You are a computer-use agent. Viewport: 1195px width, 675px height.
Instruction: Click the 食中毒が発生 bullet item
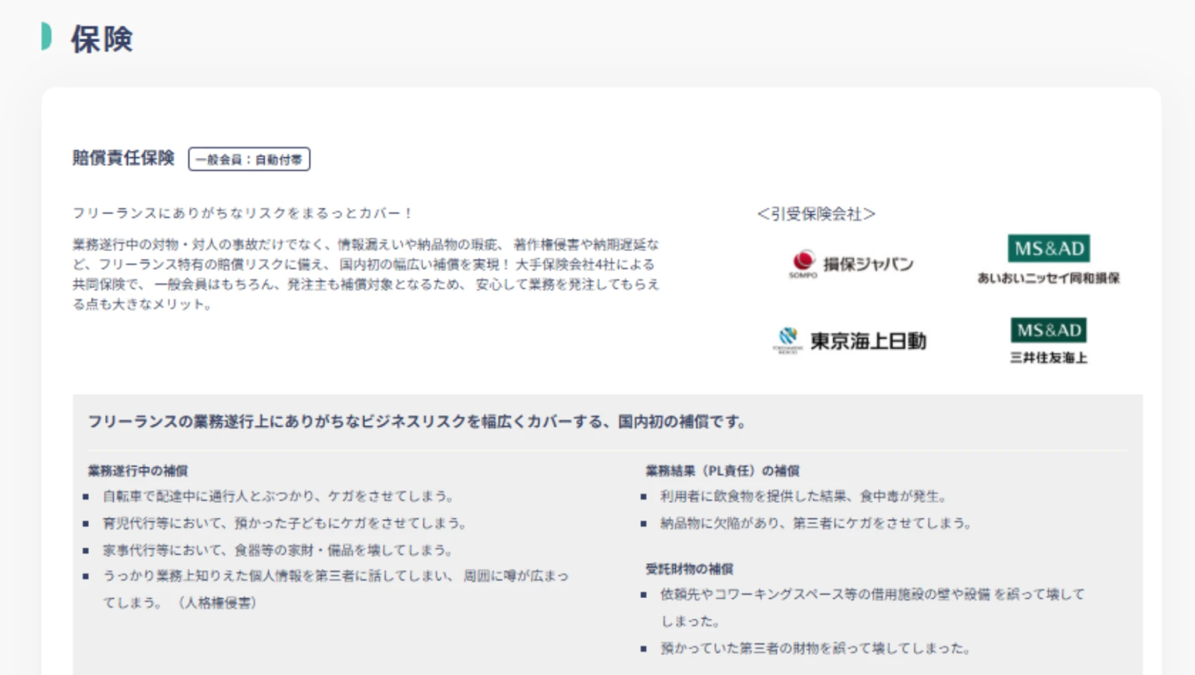804,496
